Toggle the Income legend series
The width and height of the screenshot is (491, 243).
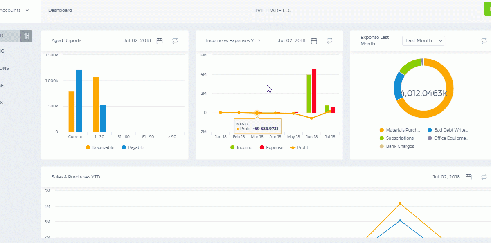[x=241, y=147]
